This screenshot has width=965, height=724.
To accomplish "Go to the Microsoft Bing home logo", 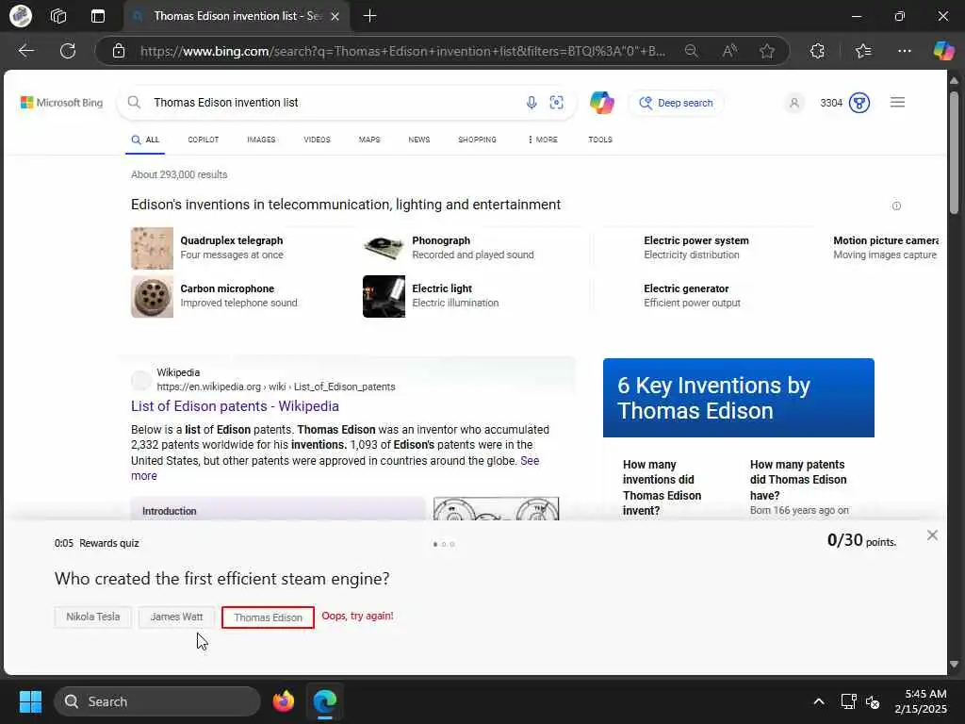I will (61, 103).
